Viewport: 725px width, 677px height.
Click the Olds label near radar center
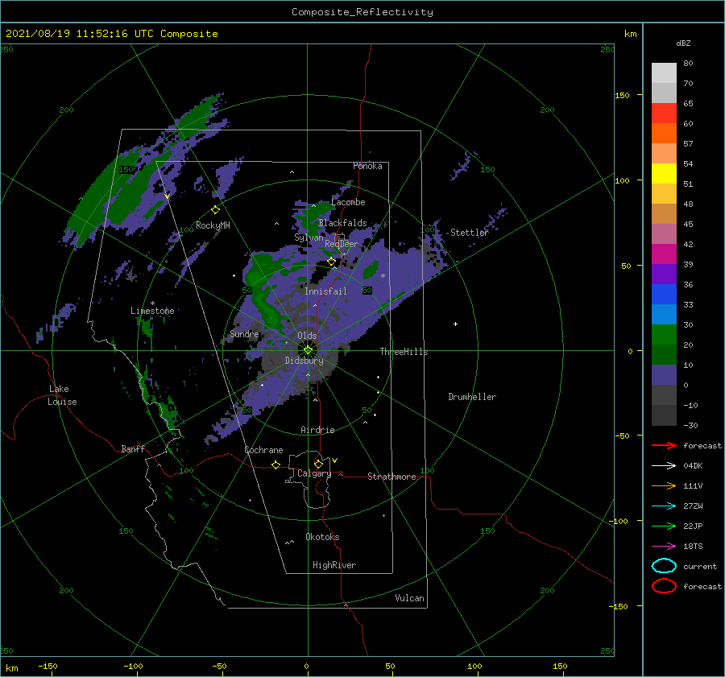pos(307,336)
